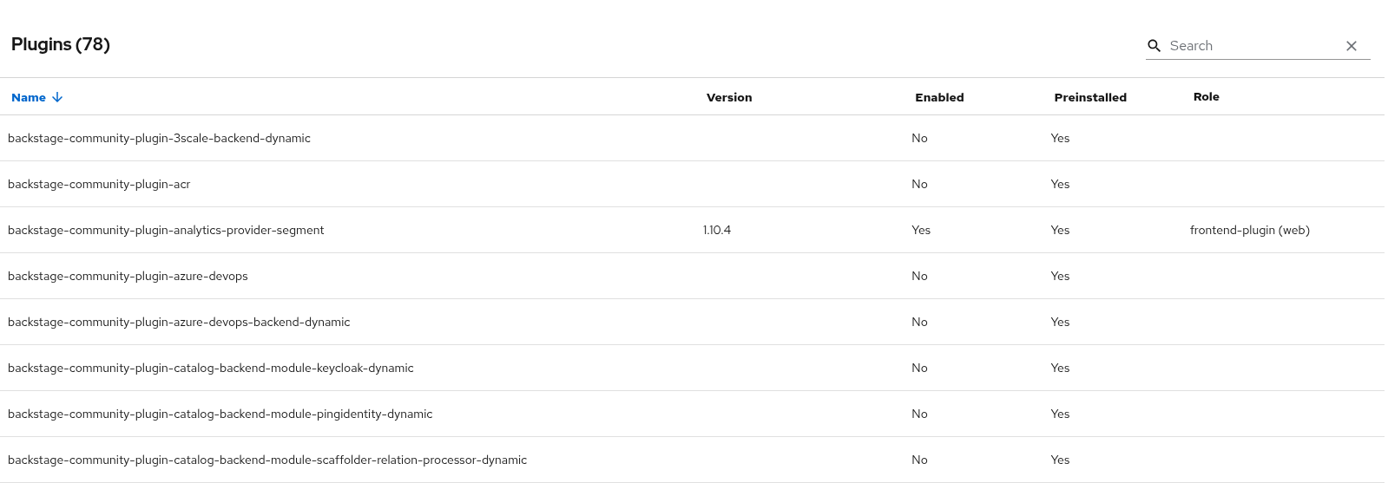Select the keycloak-dynamic catalog module row

pos(210,368)
